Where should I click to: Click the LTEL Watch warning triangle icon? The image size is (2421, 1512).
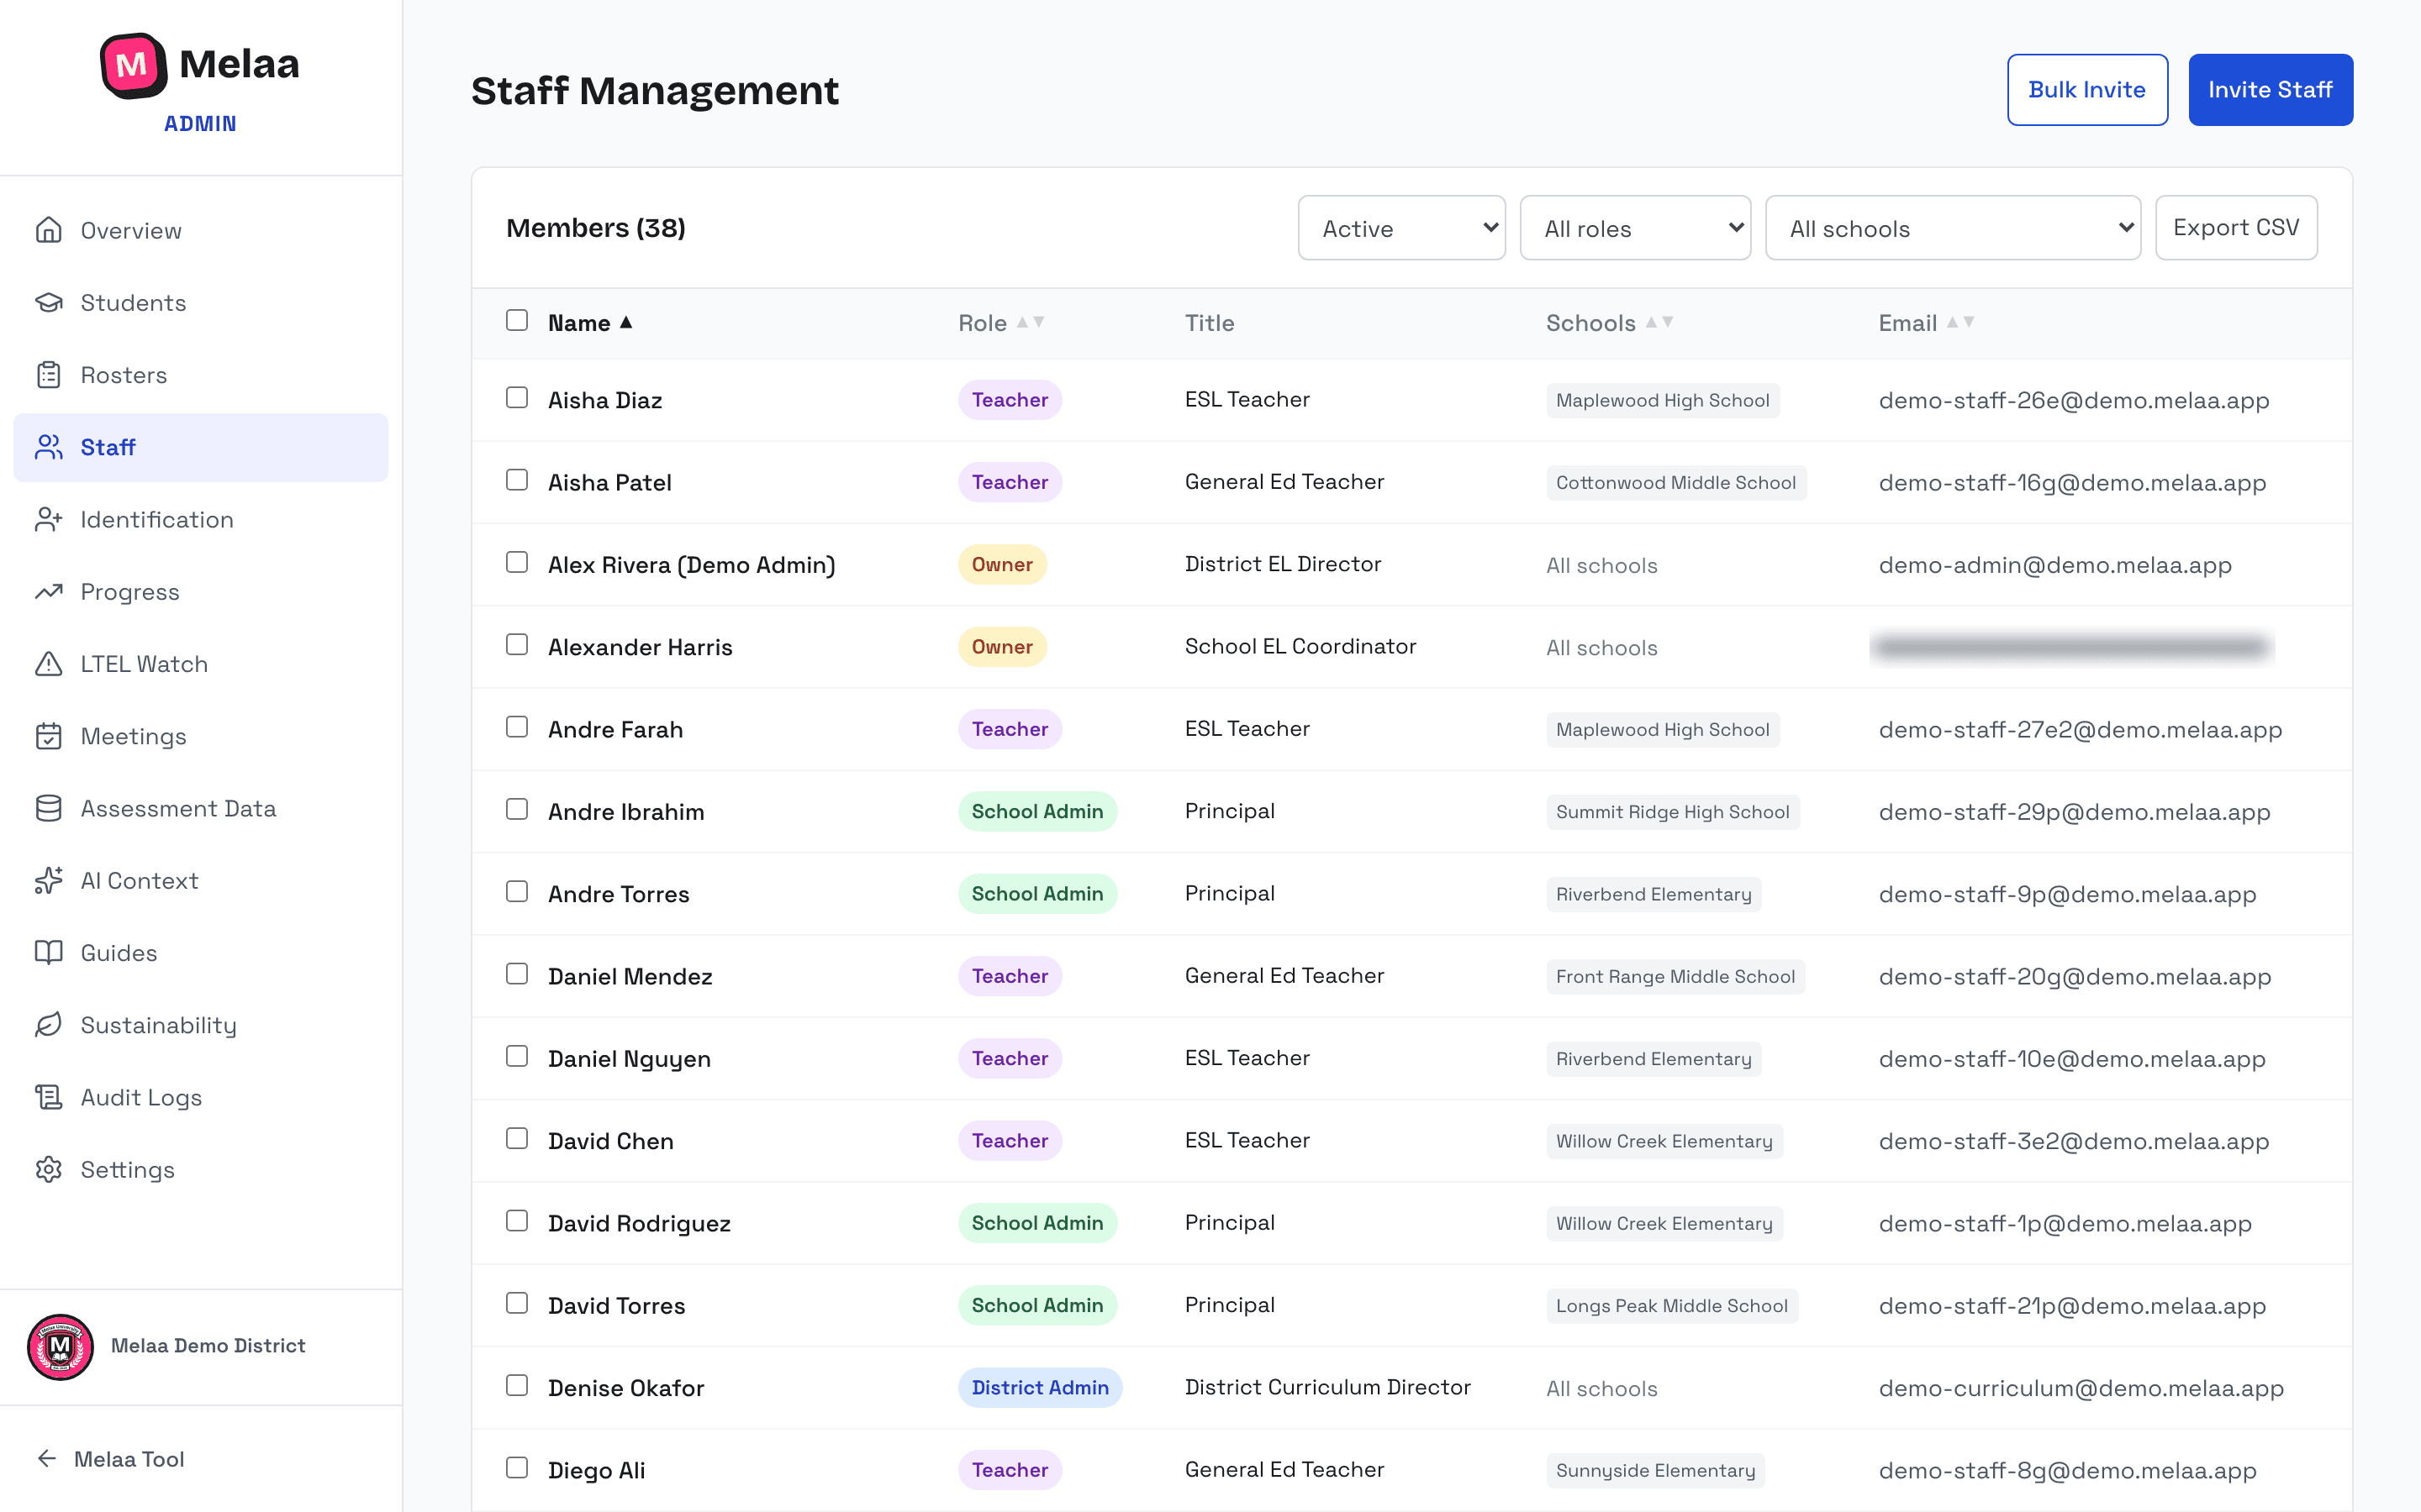coord(48,664)
